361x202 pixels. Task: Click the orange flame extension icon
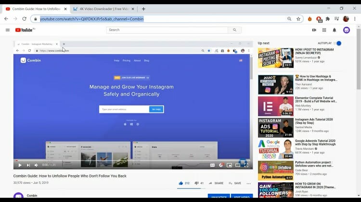coord(309,19)
